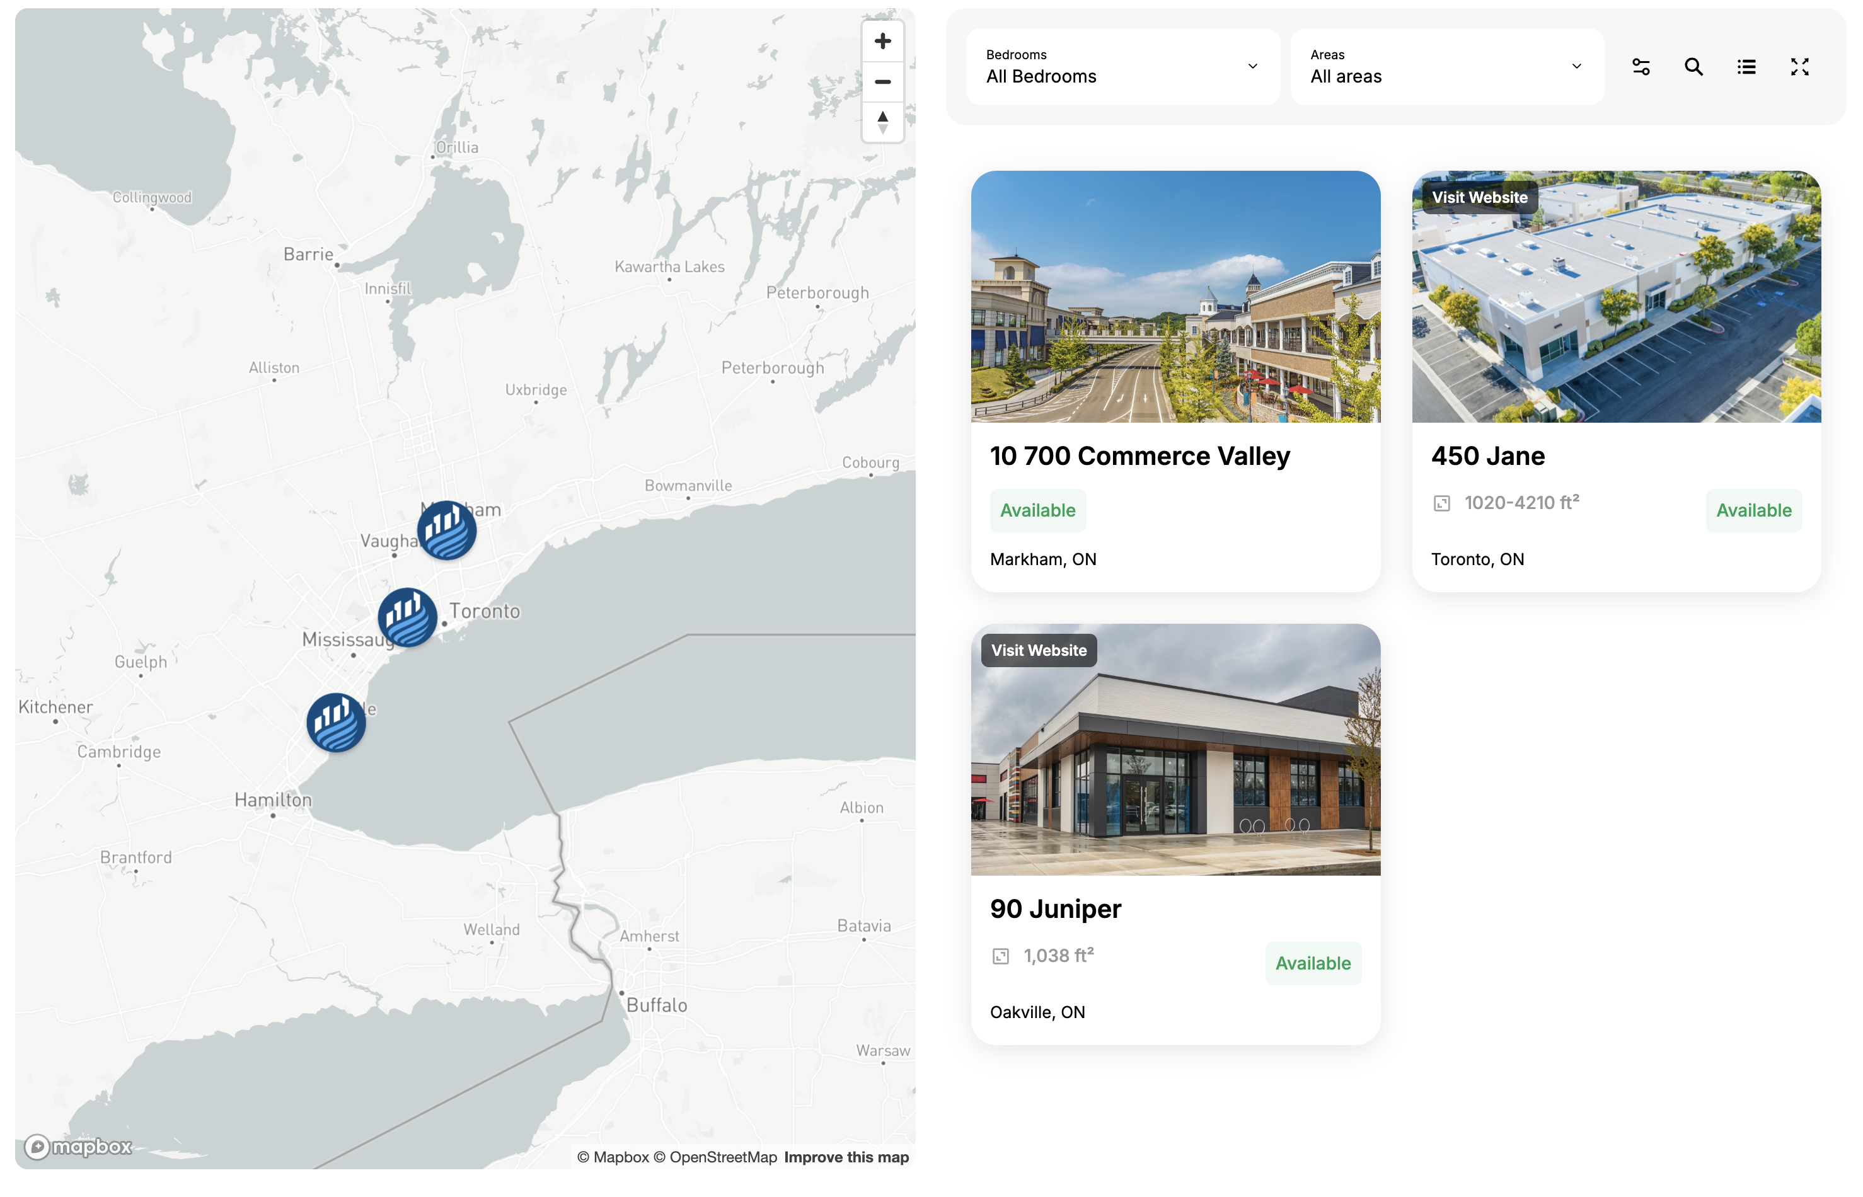Click Orillia label on the map
Image resolution: width=1863 pixels, height=1197 pixels.
coord(457,147)
